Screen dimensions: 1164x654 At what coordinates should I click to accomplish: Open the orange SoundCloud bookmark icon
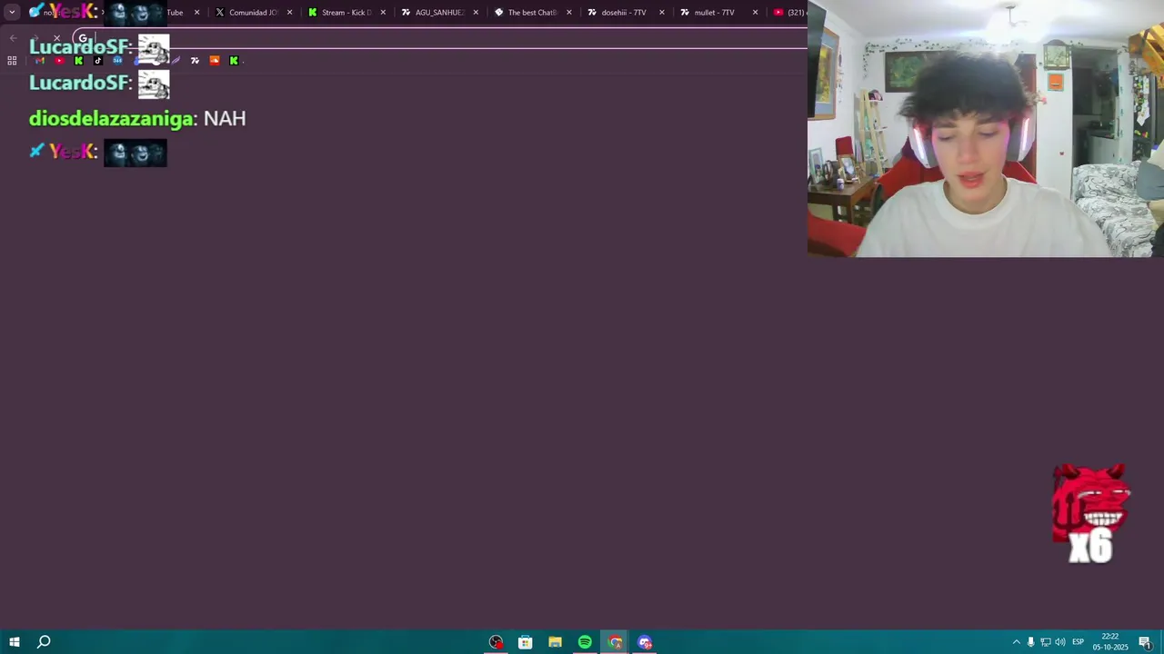[x=215, y=61]
